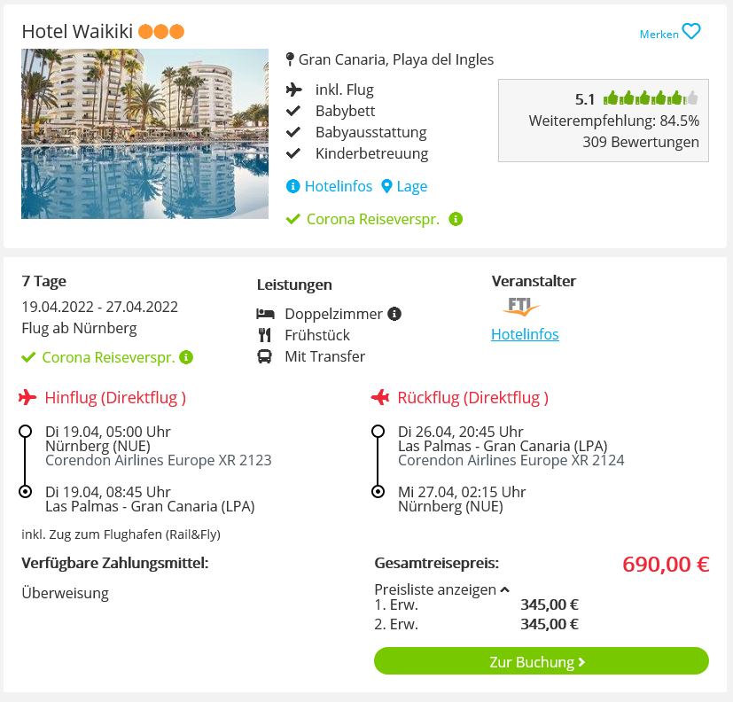Click the green thumbs-up rating bar
Viewport: 733px width, 702px height.
point(651,98)
